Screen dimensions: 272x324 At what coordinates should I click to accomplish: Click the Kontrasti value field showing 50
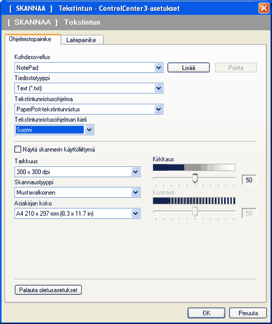(x=249, y=213)
